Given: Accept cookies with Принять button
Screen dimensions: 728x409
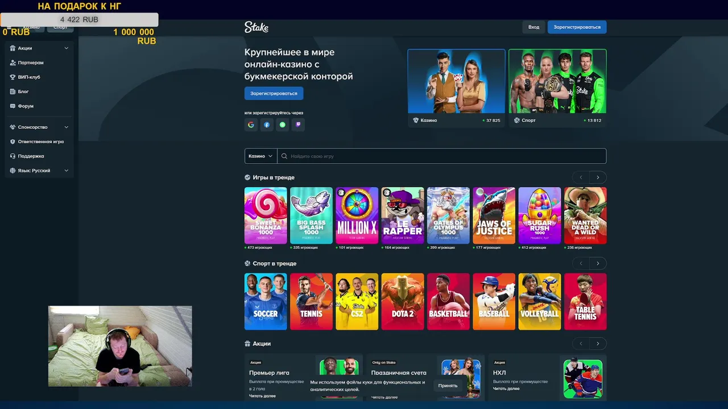Looking at the screenshot, I should (x=448, y=386).
